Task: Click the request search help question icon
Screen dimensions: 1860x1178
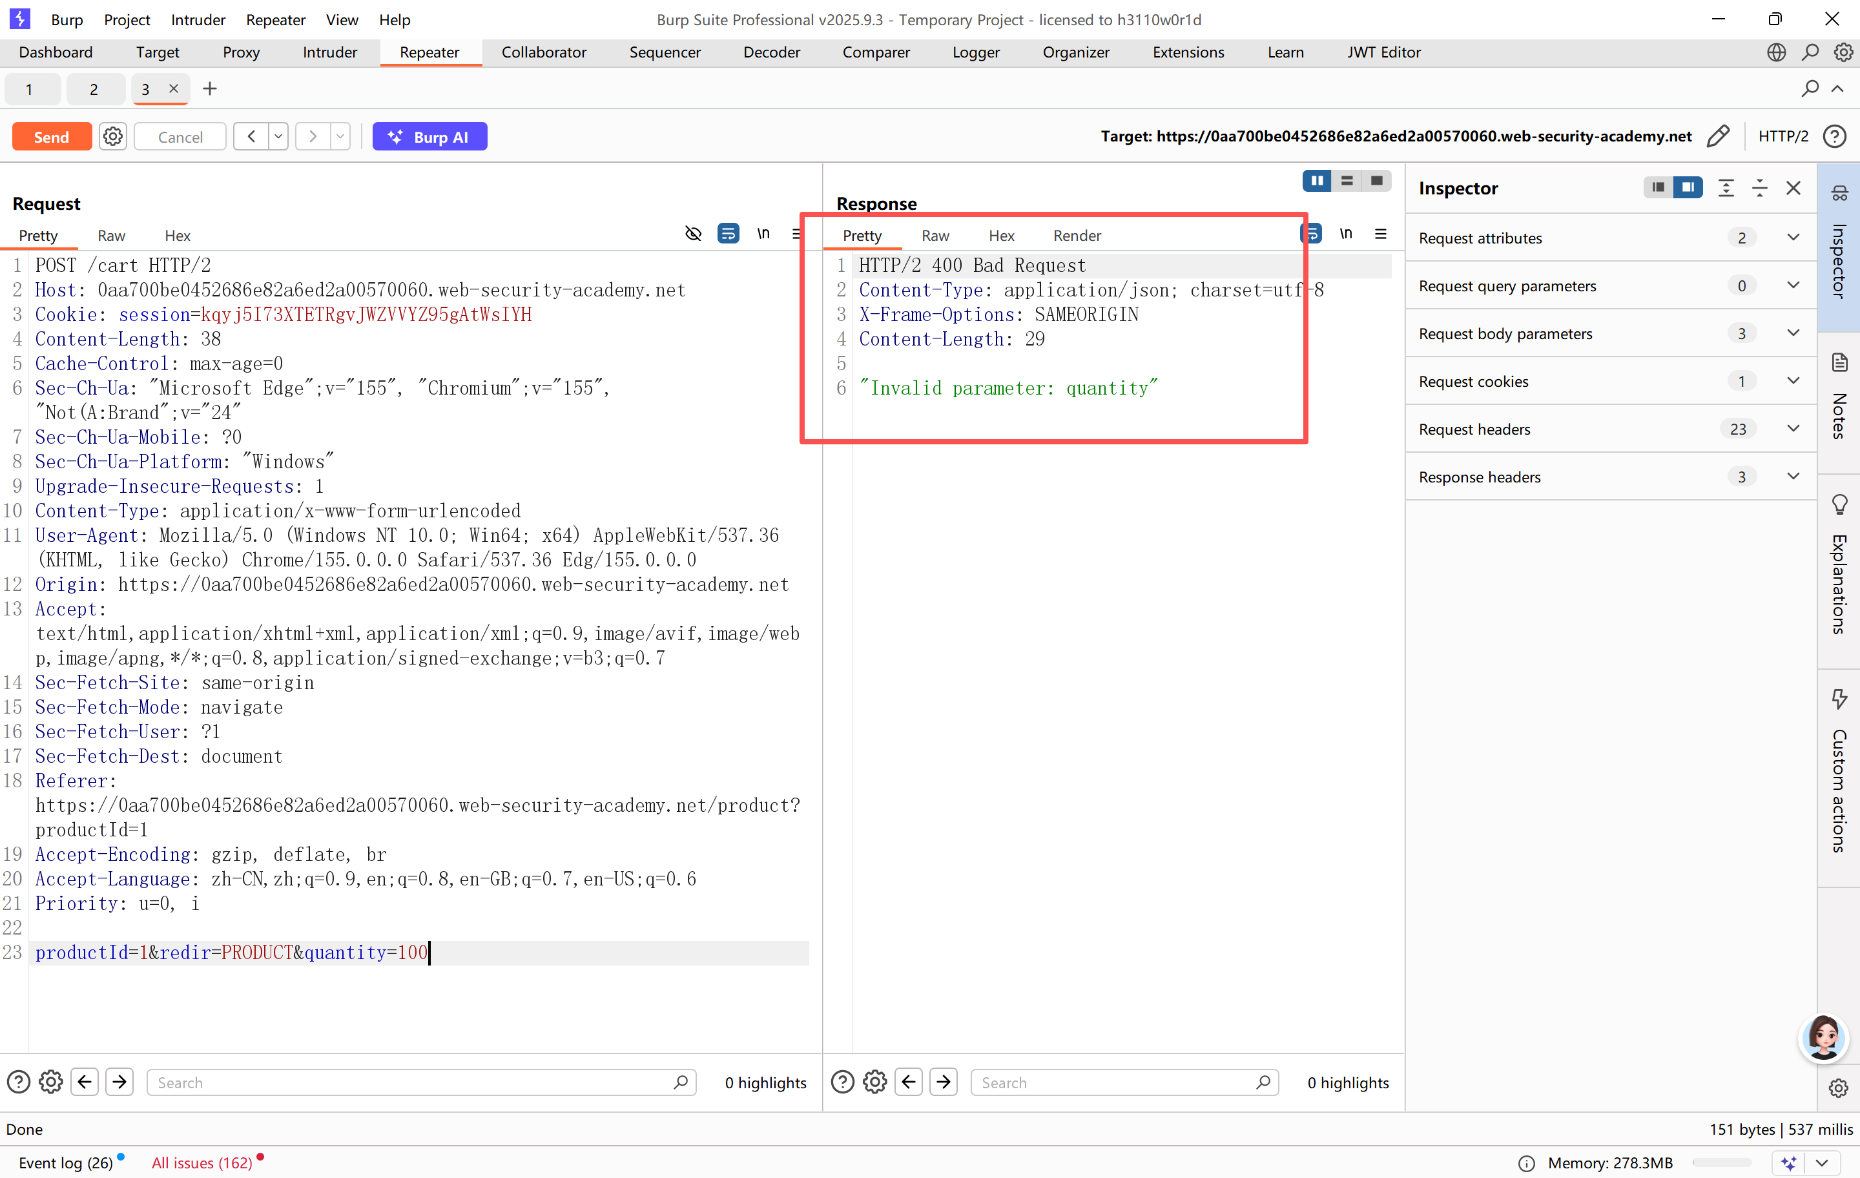Action: tap(19, 1082)
